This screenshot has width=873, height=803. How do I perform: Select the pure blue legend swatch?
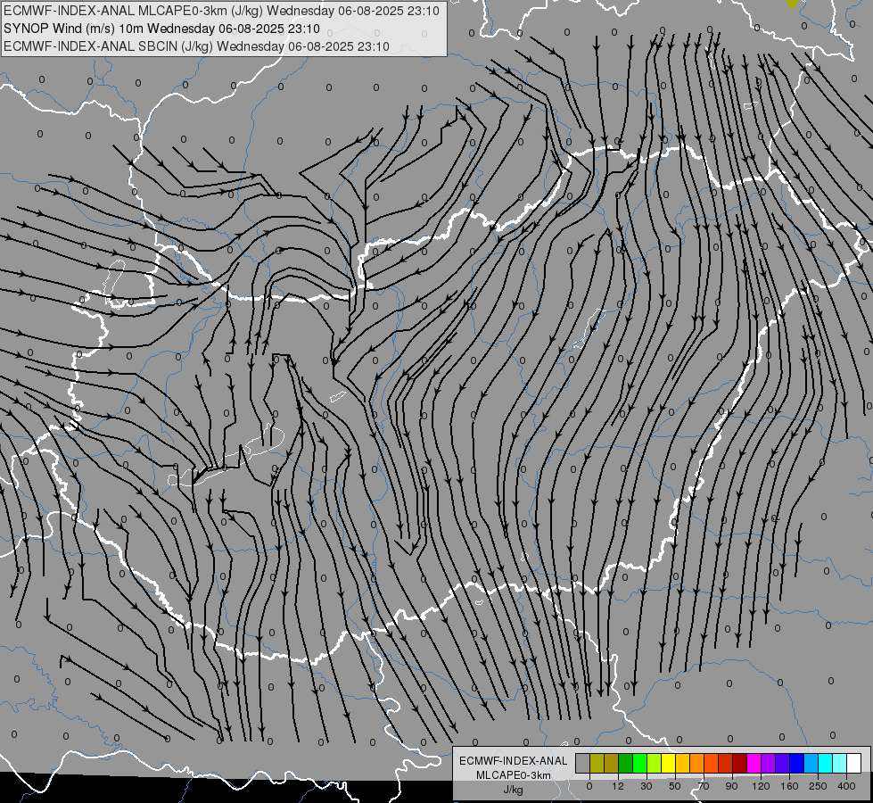[x=797, y=763]
